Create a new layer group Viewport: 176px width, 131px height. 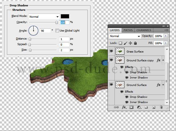146,107
